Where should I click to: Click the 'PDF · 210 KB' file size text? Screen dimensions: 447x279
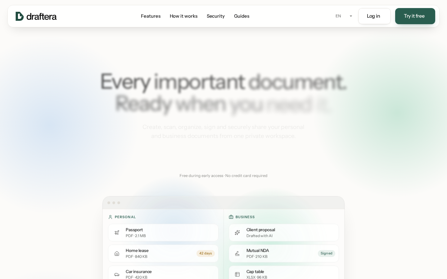(x=257, y=257)
